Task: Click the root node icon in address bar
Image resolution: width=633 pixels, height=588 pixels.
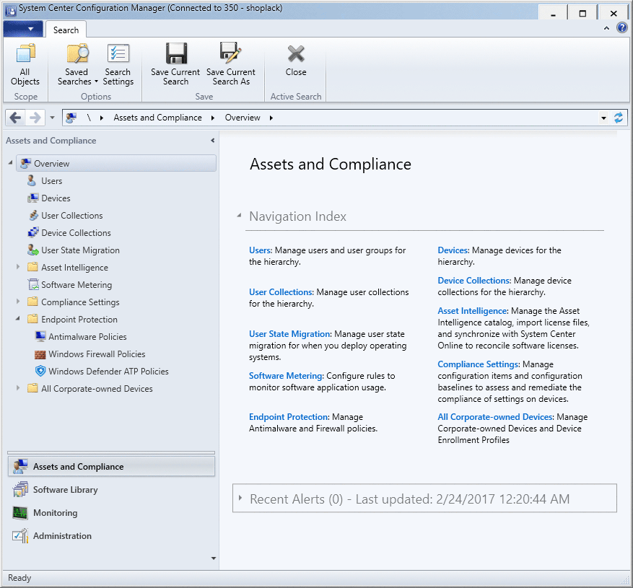Action: pyautogui.click(x=71, y=118)
